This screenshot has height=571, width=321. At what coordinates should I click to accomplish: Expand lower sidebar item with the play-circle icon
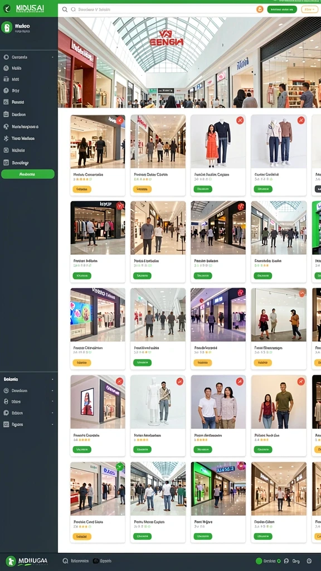tap(29, 413)
